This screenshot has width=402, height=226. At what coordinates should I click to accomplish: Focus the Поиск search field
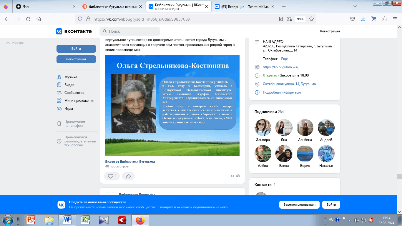point(130,31)
